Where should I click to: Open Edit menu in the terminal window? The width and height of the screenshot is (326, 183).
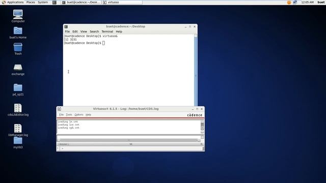[x=75, y=32]
